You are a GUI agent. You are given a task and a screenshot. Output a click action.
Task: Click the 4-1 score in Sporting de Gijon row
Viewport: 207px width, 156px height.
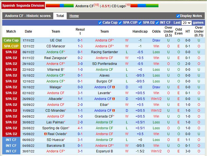[80, 128]
